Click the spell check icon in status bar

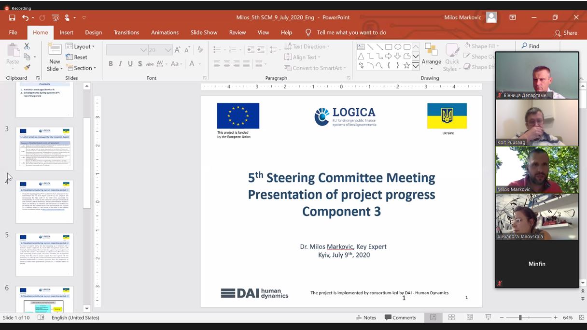click(41, 317)
